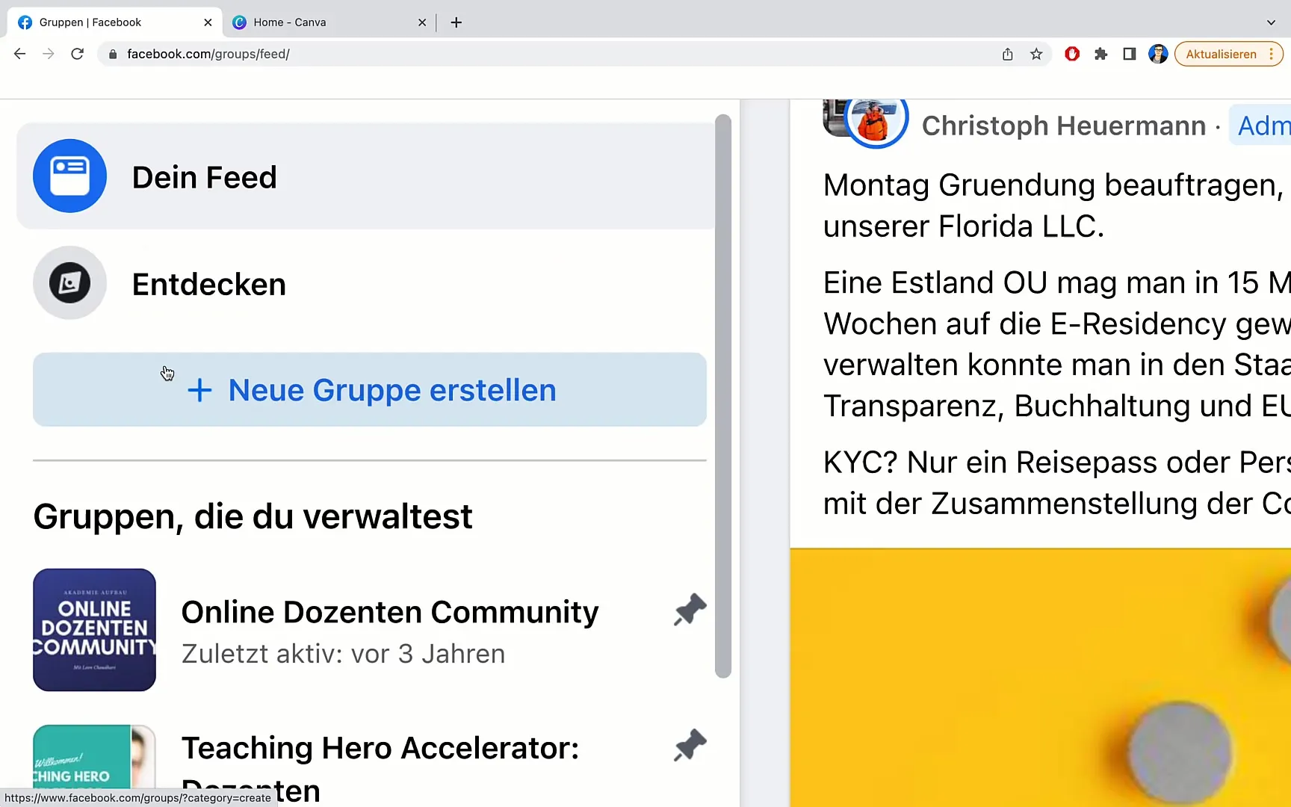The image size is (1291, 807).
Task: Open the Entdecken section
Action: tap(366, 283)
